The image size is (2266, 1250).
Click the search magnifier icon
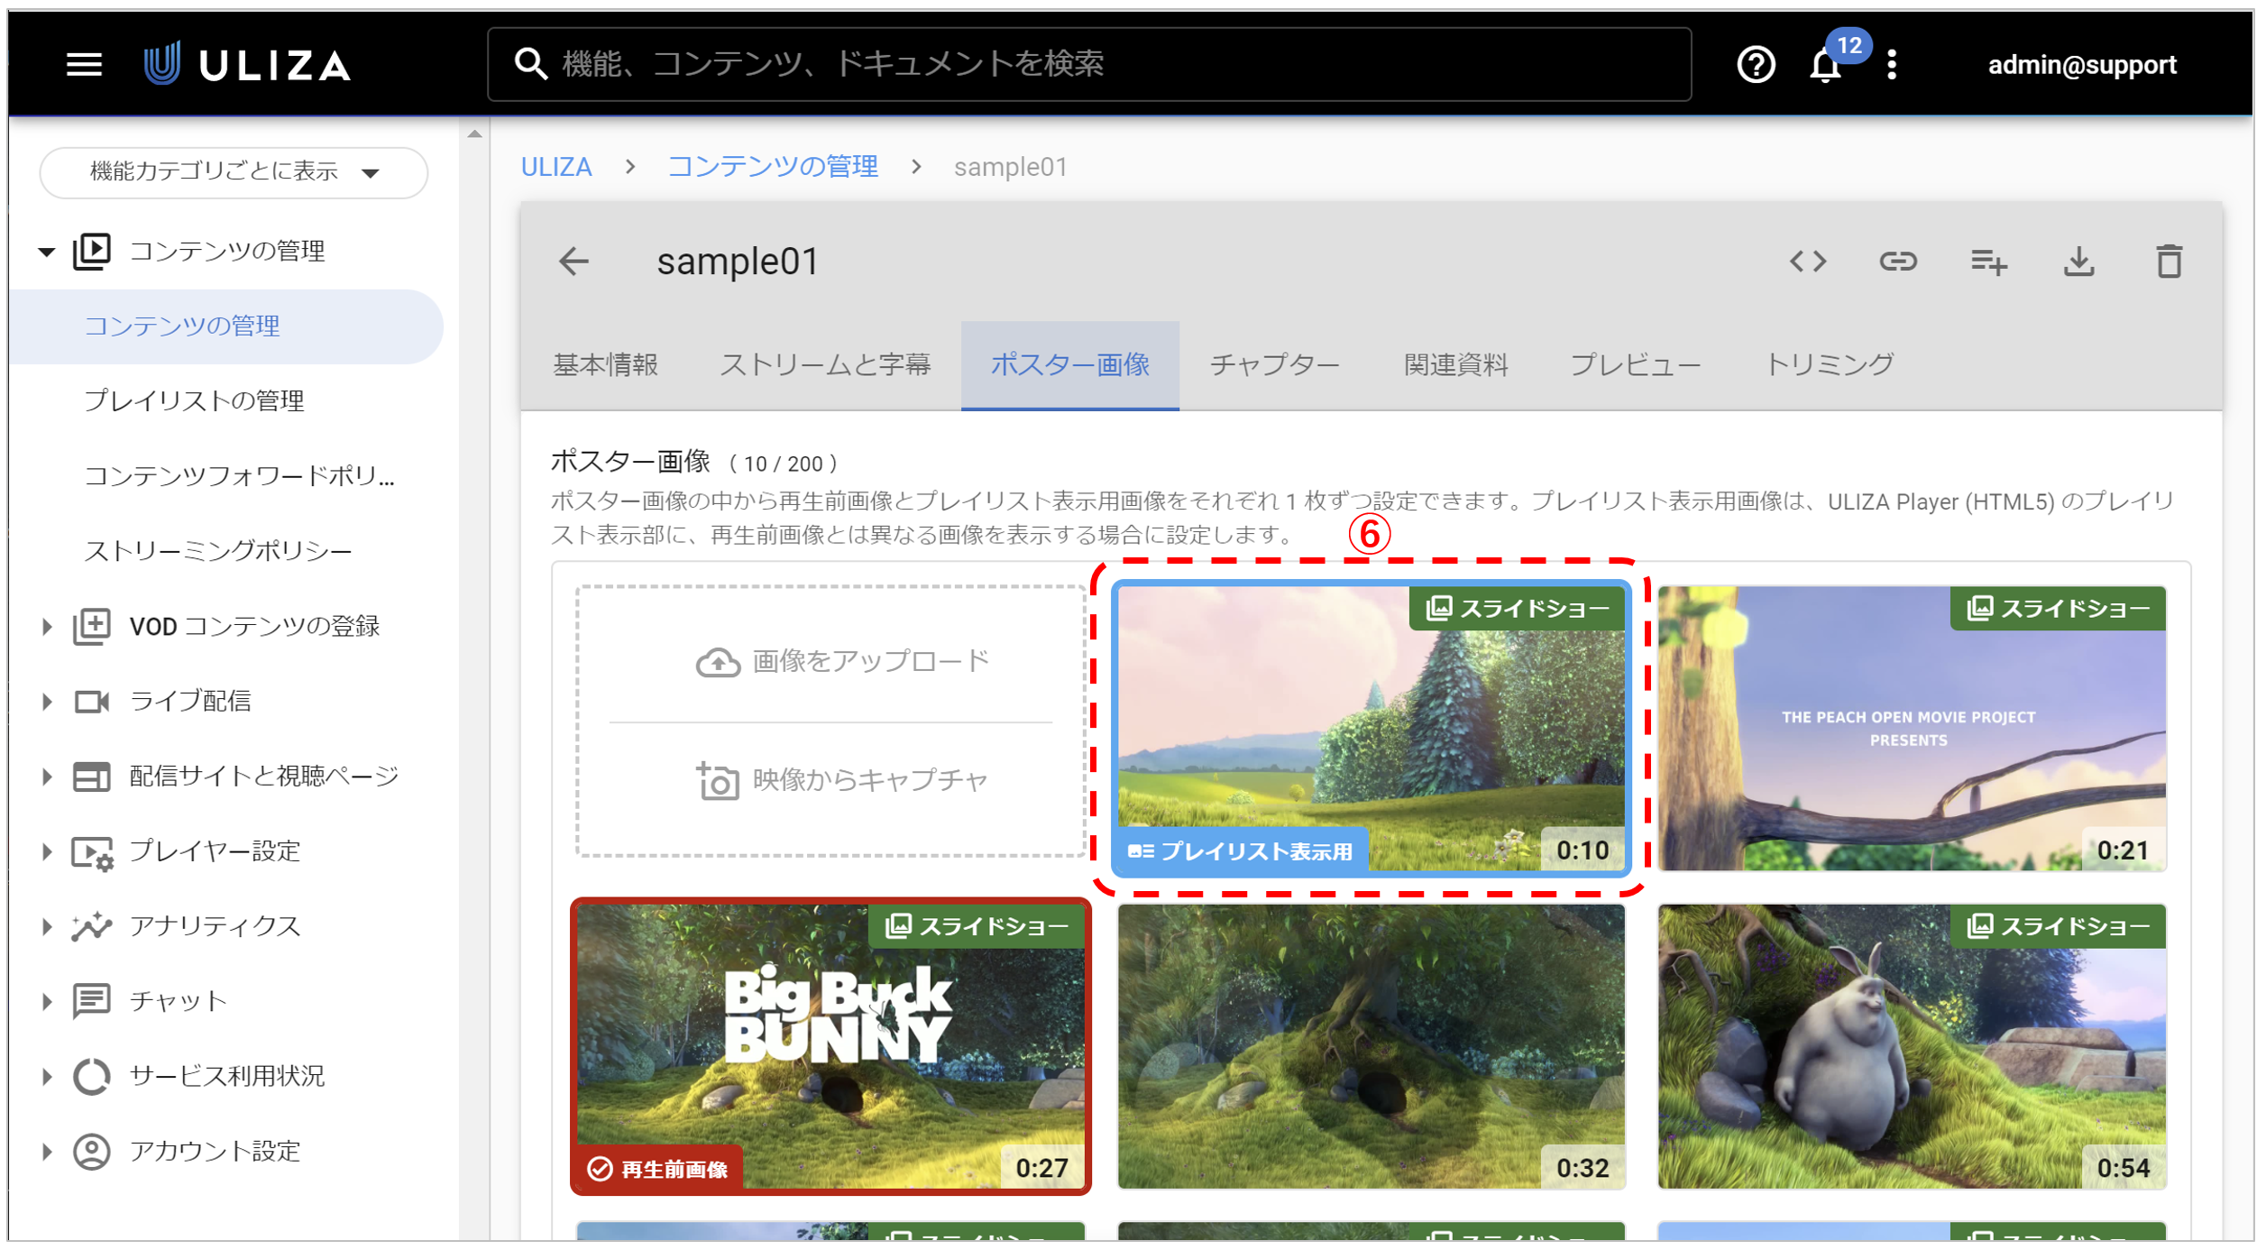tap(531, 64)
